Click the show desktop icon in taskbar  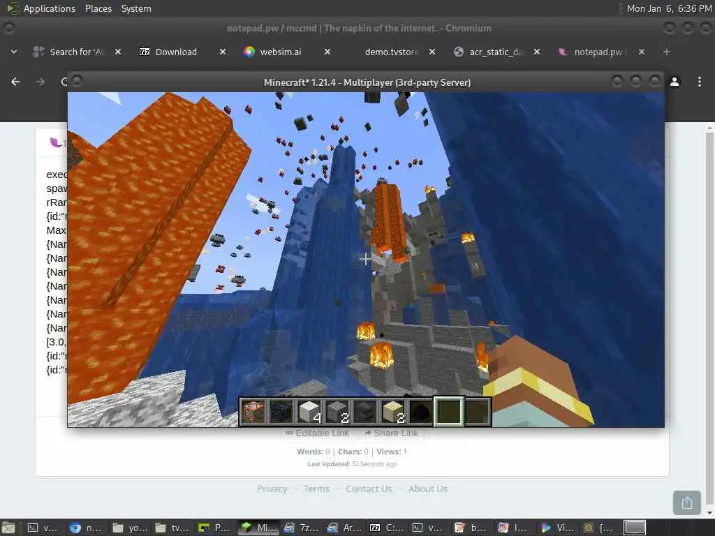click(8, 528)
